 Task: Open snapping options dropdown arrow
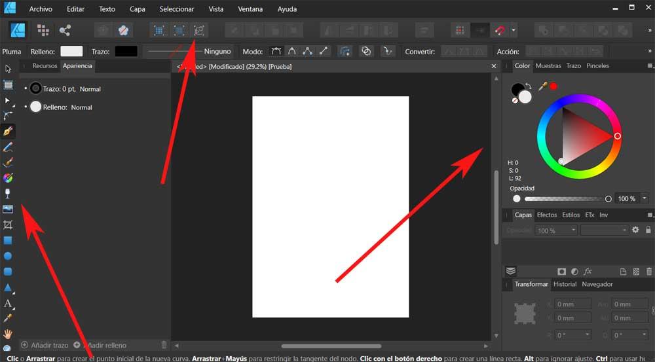point(514,30)
